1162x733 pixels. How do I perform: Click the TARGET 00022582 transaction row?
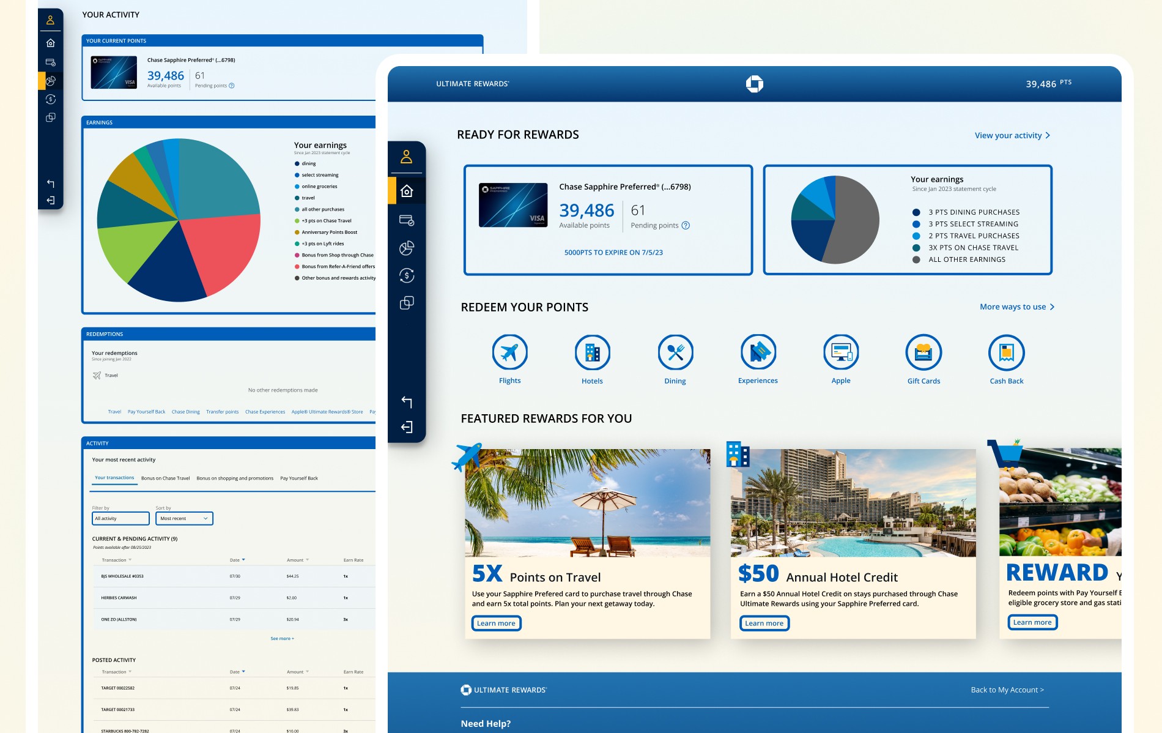[x=234, y=688]
